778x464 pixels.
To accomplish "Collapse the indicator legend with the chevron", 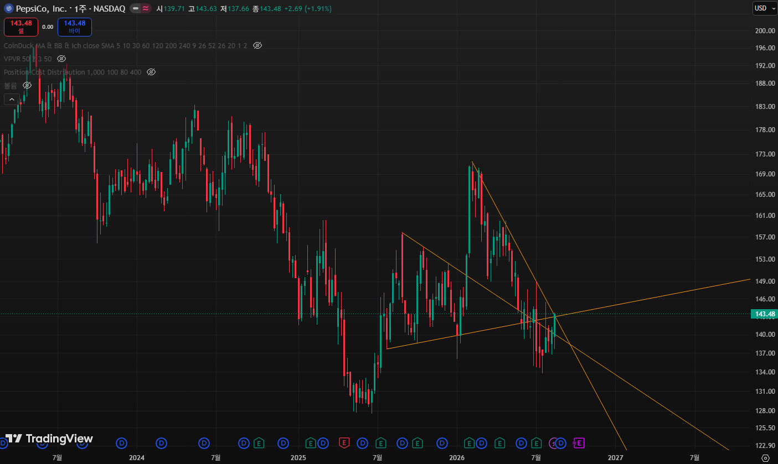I will 12,100.
